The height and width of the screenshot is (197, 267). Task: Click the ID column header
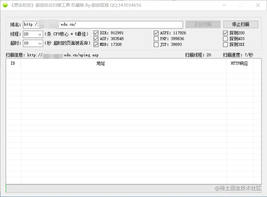click(13, 63)
